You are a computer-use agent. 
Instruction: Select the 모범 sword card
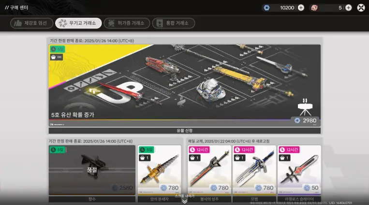pos(254,170)
